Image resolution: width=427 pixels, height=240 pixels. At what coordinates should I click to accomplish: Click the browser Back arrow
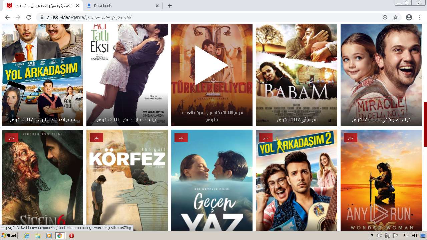coord(7,17)
